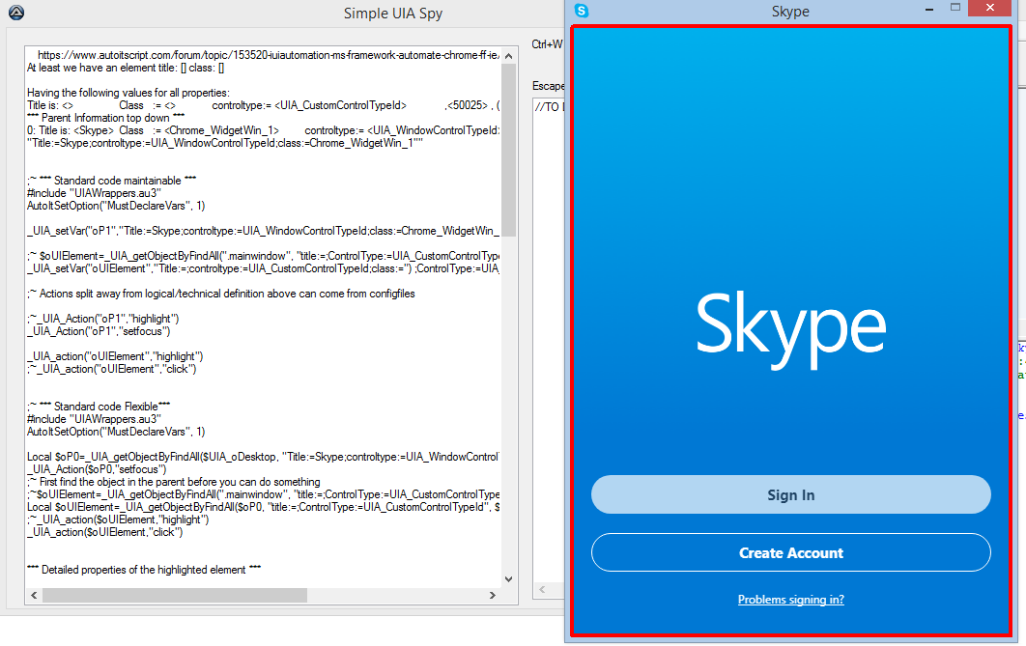Click "*** Detailed properties of the highlighted element ***"
This screenshot has height=646, width=1026.
click(144, 570)
